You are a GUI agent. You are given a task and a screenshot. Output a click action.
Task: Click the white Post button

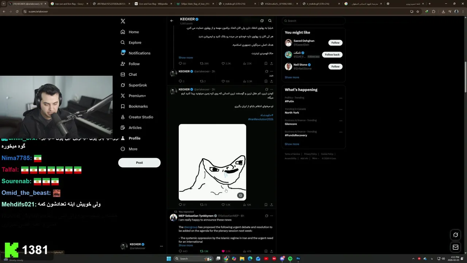[139, 163]
